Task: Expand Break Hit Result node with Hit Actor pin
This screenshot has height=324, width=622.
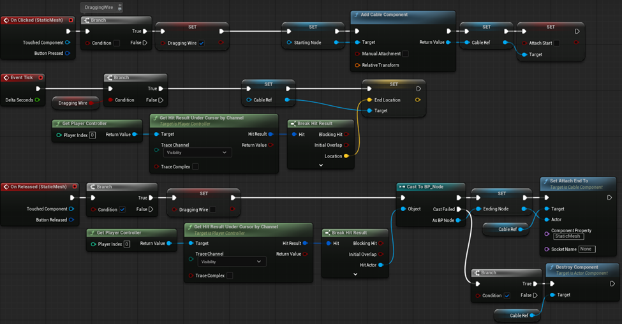Action: pyautogui.click(x=355, y=274)
